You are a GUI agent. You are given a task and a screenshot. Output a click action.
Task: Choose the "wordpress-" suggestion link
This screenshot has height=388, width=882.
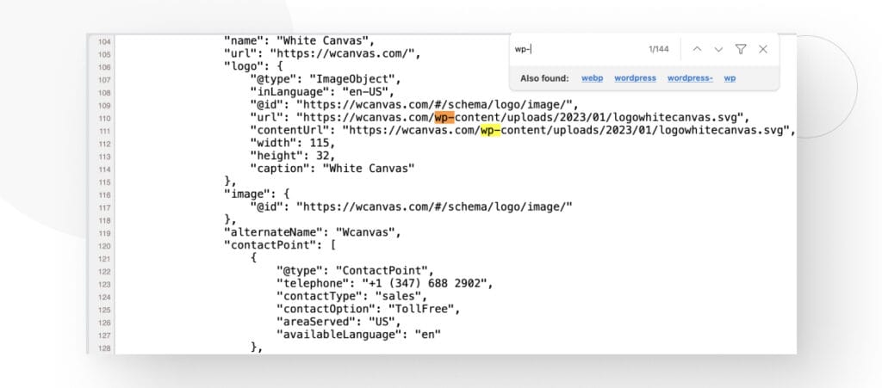pos(690,78)
